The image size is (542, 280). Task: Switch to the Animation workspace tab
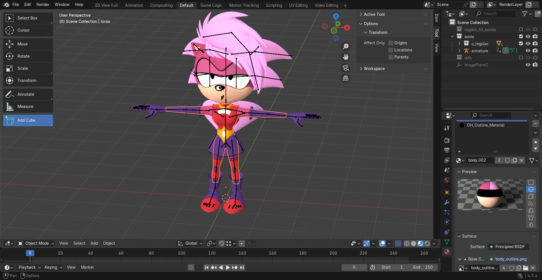(134, 5)
